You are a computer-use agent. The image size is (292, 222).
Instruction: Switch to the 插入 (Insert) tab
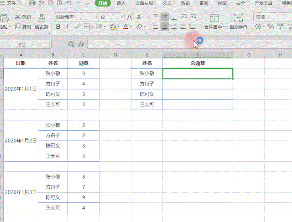(121, 3)
